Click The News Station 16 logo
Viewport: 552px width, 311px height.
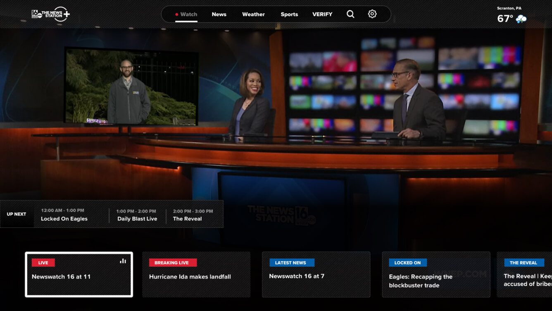[51, 14]
